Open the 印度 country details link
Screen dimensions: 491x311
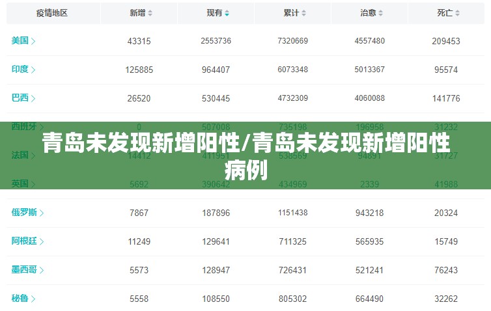23,69
